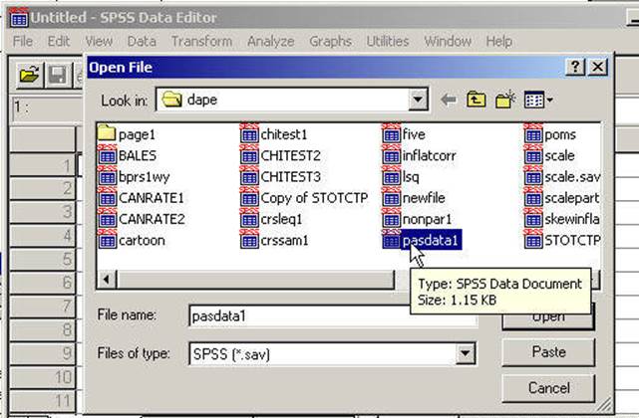Open the Help menu

(x=498, y=41)
